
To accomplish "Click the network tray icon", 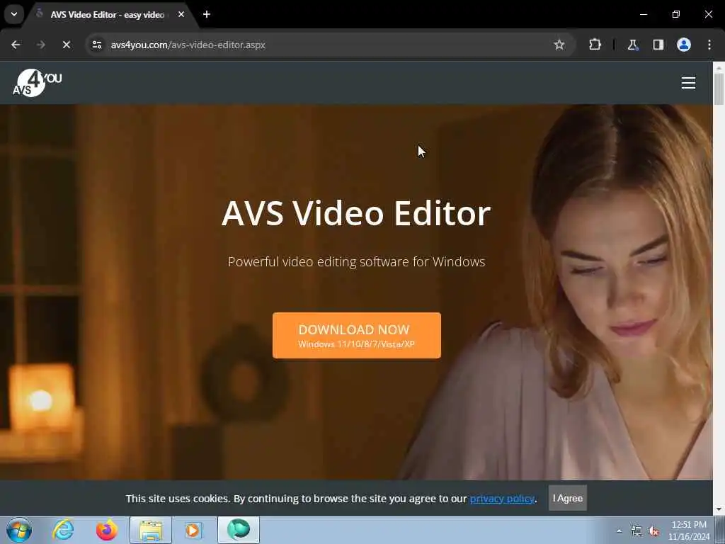I will (x=636, y=531).
